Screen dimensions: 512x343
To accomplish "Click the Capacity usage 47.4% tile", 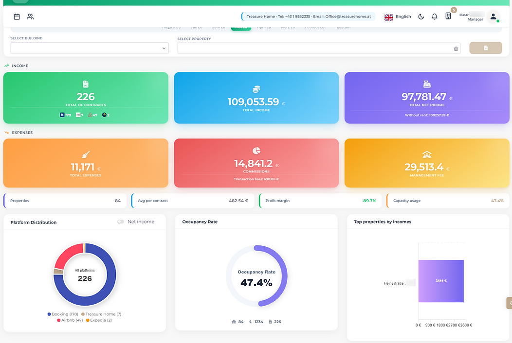I will pyautogui.click(x=448, y=201).
